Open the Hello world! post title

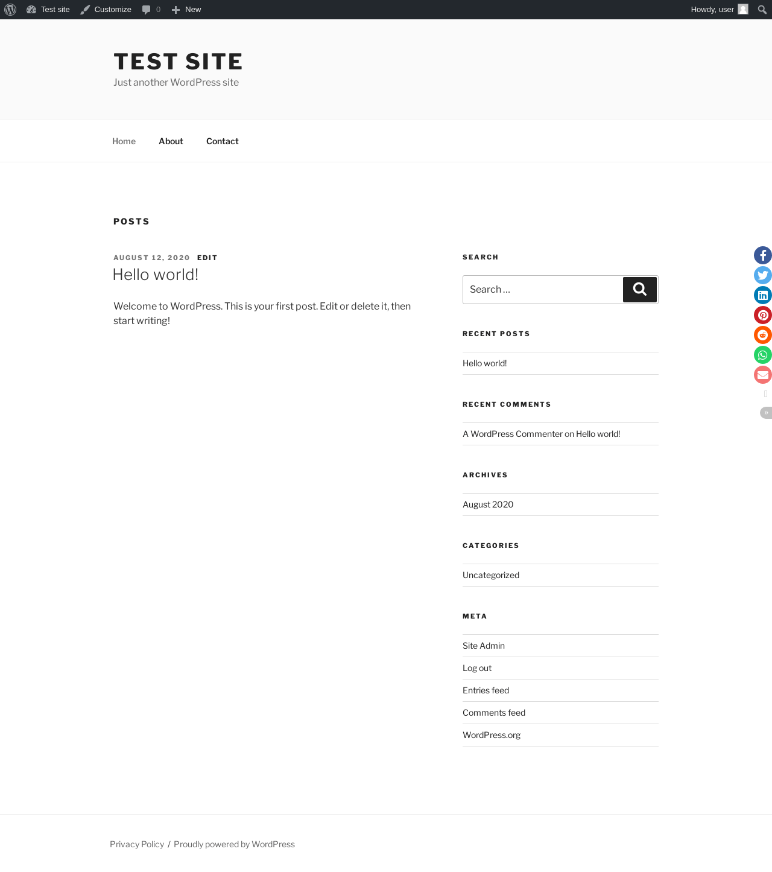[x=156, y=275]
